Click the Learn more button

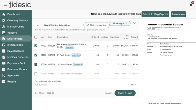(178, 14)
